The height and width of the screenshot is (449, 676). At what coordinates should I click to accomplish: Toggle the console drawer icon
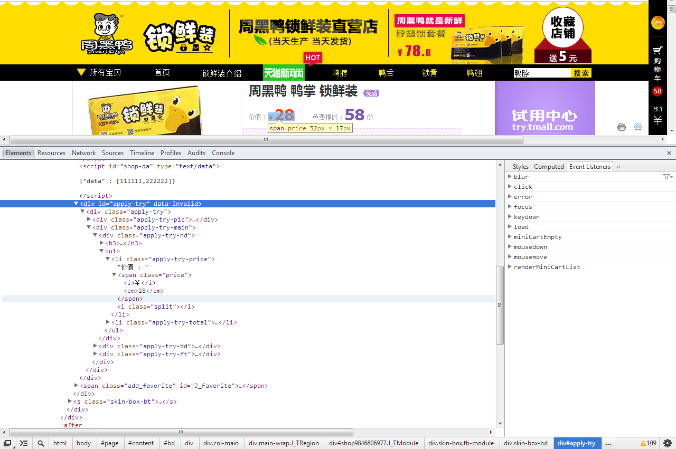[24, 443]
